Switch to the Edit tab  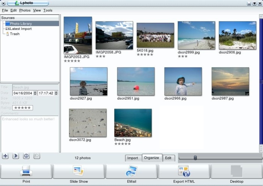pos(168,158)
